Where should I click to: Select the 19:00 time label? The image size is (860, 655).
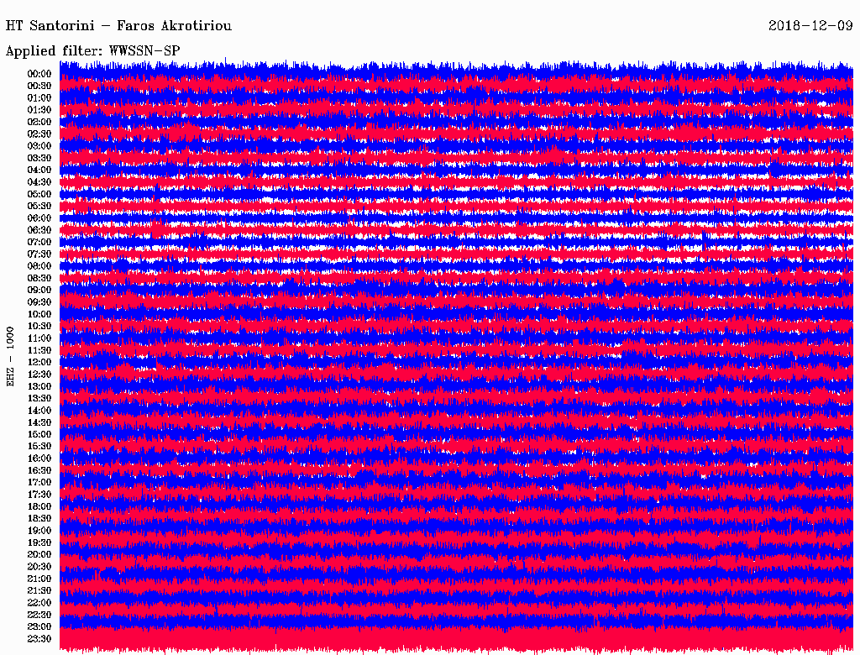(39, 531)
